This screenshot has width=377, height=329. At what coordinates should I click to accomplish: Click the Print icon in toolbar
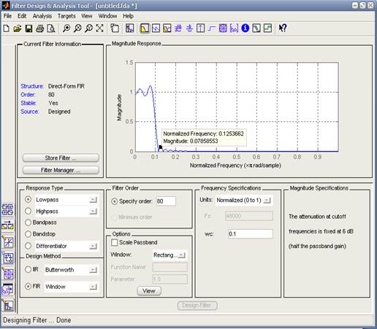(39, 28)
